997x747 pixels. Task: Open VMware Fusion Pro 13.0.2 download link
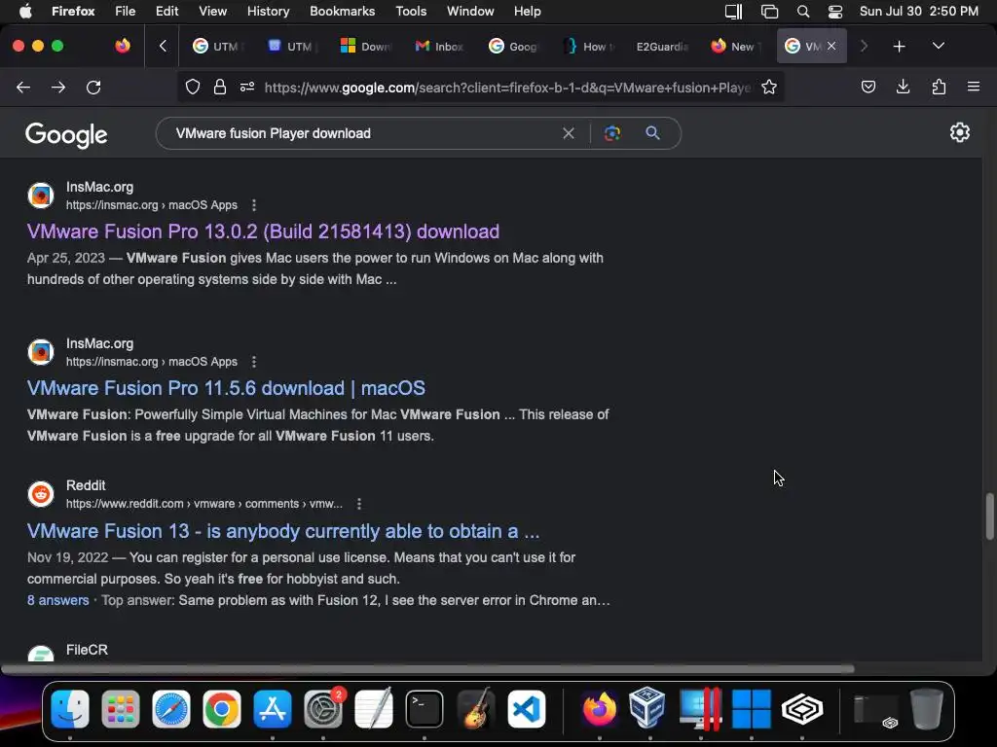coord(263,231)
